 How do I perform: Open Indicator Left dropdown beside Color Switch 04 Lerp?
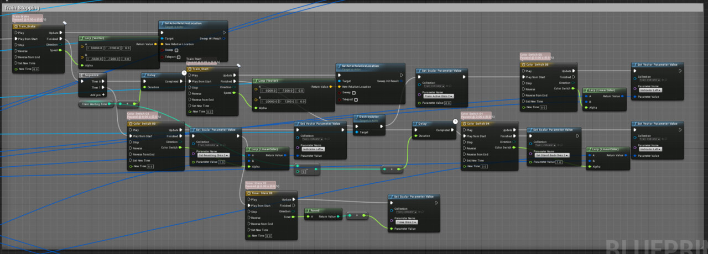pos(650,149)
